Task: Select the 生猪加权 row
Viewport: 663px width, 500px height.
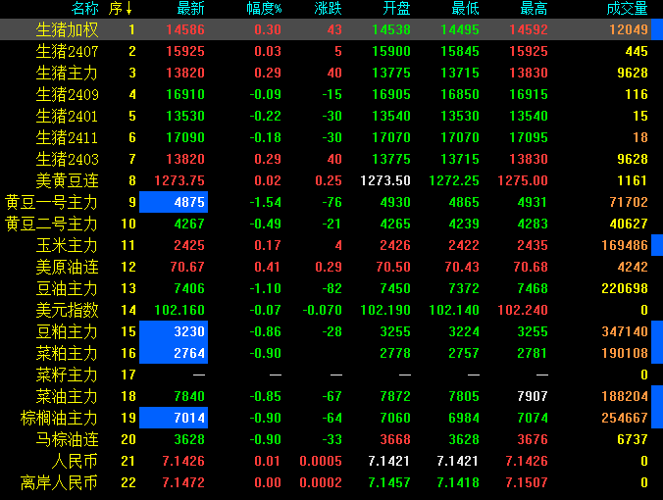Action: [x=331, y=29]
